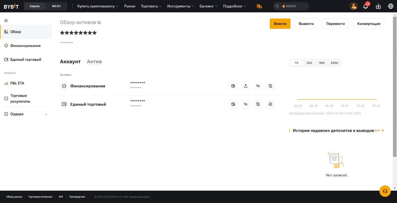Screen dimensions: 397x203
Task: Click the yellow Внести button
Action: click(280, 24)
